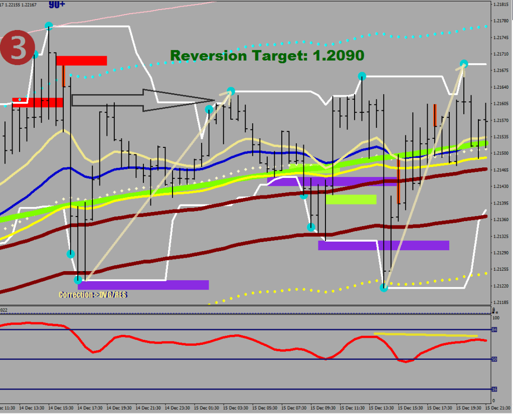The height and width of the screenshot is (414, 513).
Task: Select the cyan dot at the lowest right trough
Action: [x=384, y=288]
